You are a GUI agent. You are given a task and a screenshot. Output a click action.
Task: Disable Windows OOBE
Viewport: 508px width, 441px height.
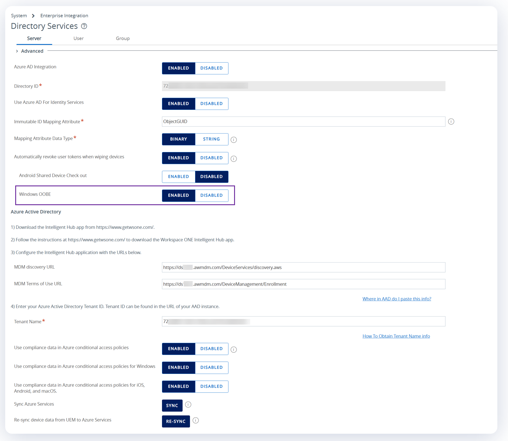click(x=211, y=195)
